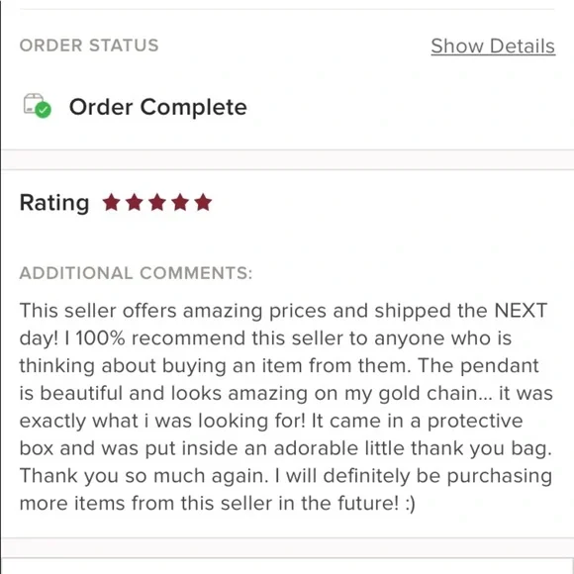Select the fifth rating star
574x574 pixels.
[x=203, y=203]
